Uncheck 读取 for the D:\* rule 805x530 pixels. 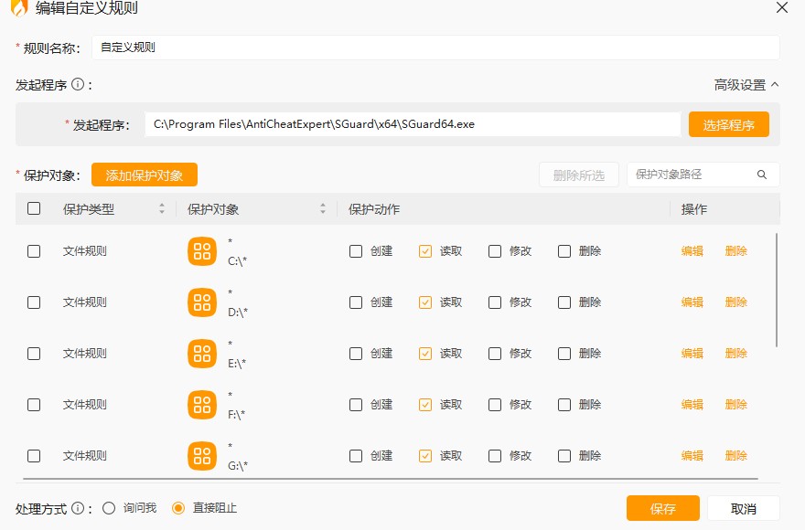(x=425, y=302)
